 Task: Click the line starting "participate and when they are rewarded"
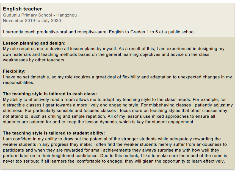point(111,150)
